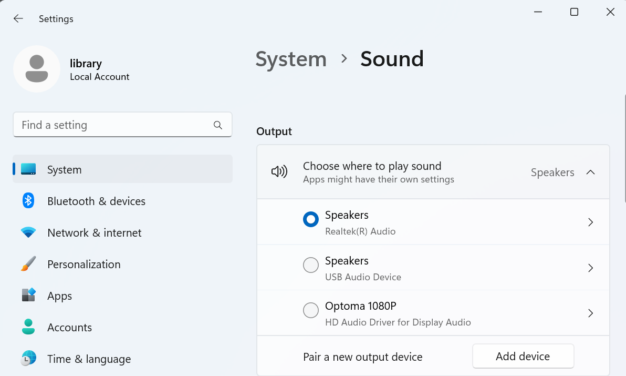Collapse the Choose where to play sound section
626x376 pixels.
tap(590, 172)
